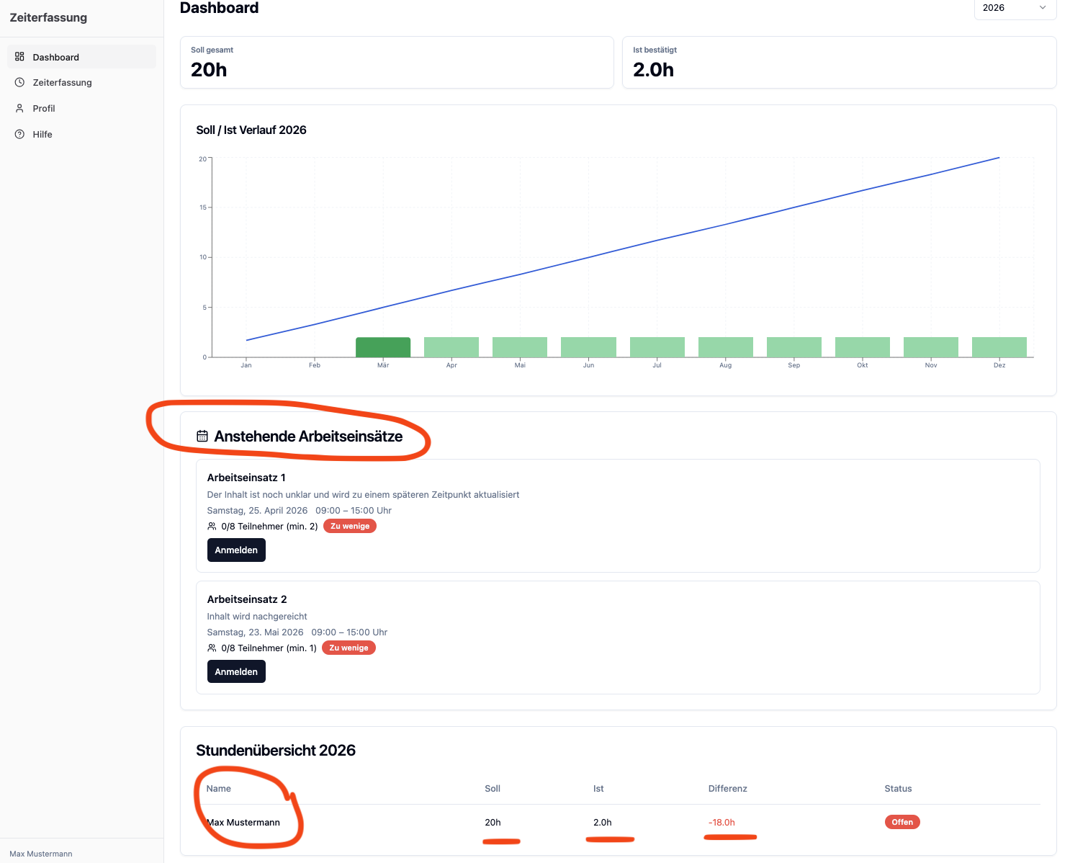Click calendar icon next to Anstehende Arbeitseinsätze
The width and height of the screenshot is (1070, 863).
pos(202,437)
